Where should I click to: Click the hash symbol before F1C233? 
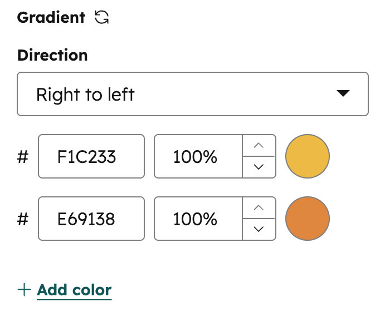click(23, 157)
